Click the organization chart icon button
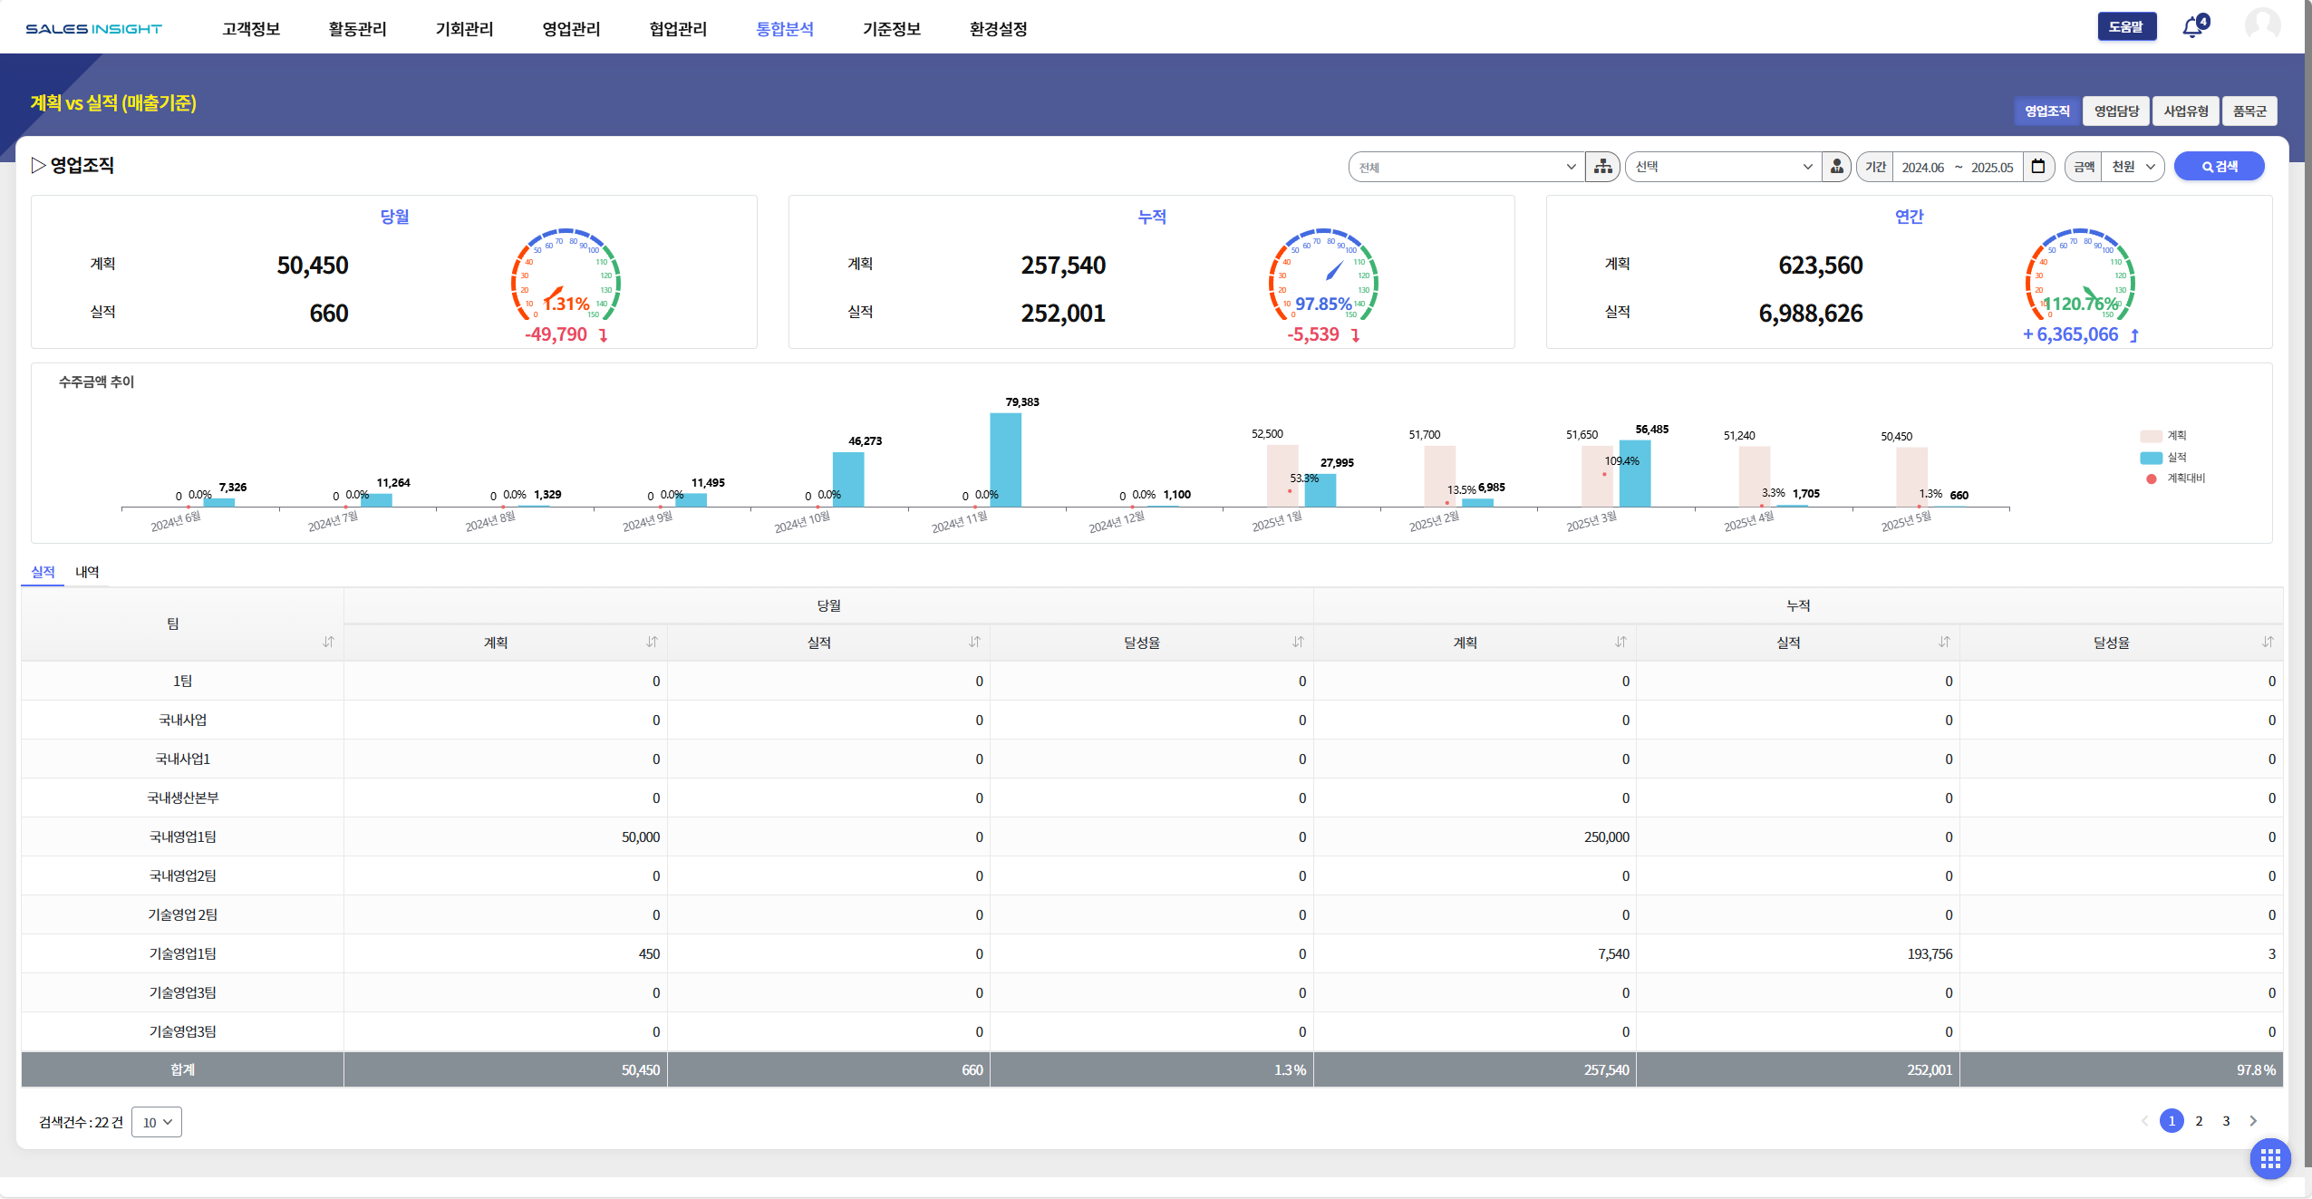The width and height of the screenshot is (2312, 1199). click(x=1602, y=167)
